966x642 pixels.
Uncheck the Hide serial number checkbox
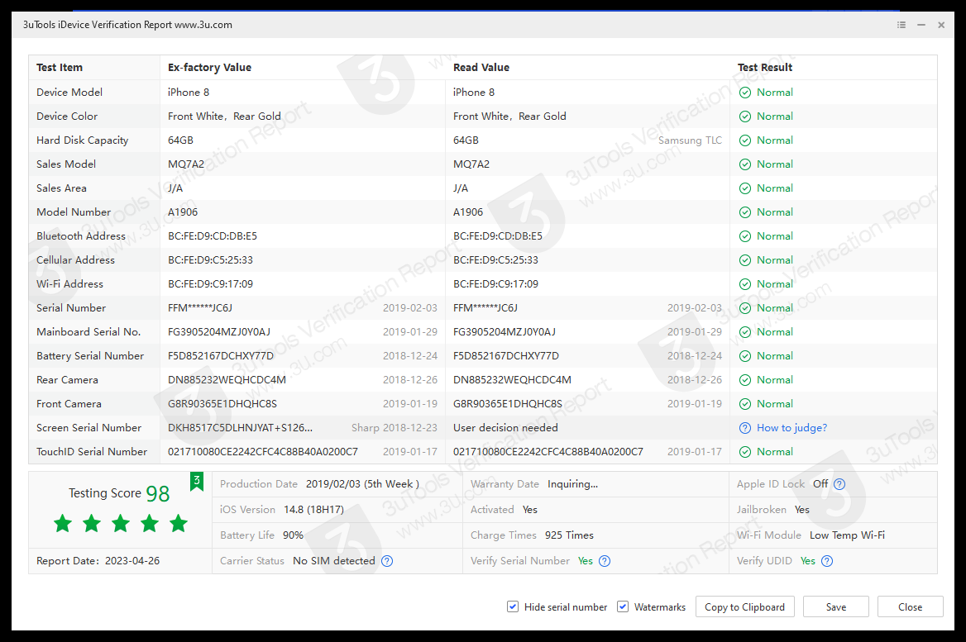click(x=513, y=606)
